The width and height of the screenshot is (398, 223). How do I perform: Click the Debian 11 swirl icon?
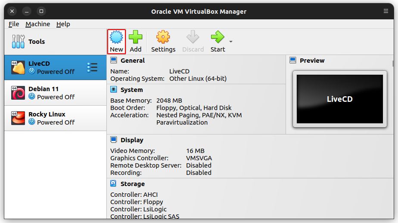[18, 93]
